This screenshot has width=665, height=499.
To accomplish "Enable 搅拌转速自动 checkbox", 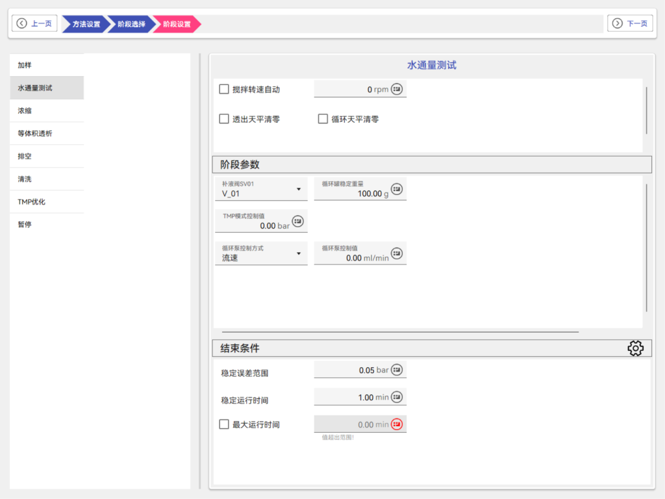I will click(x=224, y=89).
